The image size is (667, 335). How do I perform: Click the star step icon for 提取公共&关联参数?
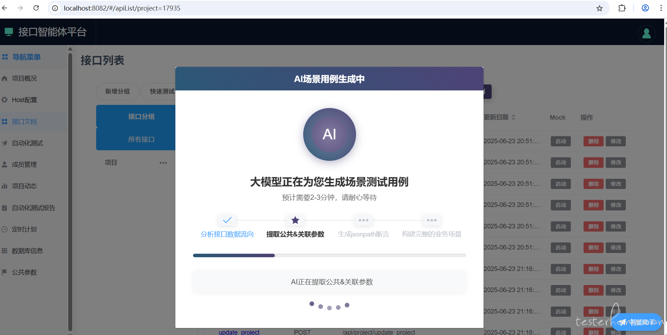(295, 220)
